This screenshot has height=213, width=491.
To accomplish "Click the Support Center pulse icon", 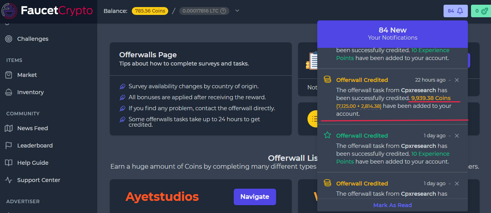I will point(9,180).
